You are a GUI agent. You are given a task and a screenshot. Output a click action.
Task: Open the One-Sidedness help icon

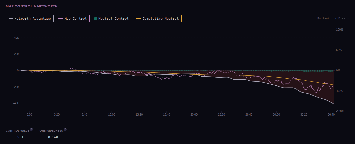pyautogui.click(x=65, y=129)
